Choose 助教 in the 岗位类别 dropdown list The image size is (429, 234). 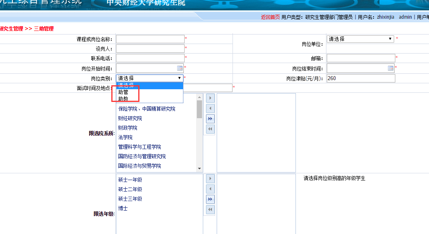124,98
